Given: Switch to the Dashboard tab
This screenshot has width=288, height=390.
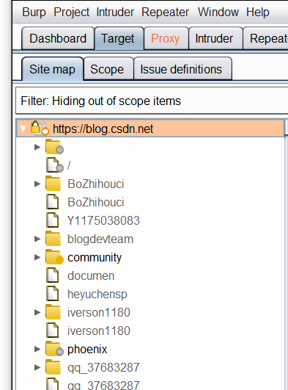Looking at the screenshot, I should point(58,38).
